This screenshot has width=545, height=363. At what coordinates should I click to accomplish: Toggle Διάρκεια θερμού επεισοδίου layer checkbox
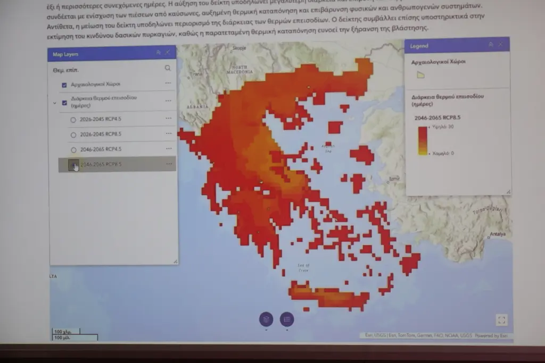click(x=64, y=102)
